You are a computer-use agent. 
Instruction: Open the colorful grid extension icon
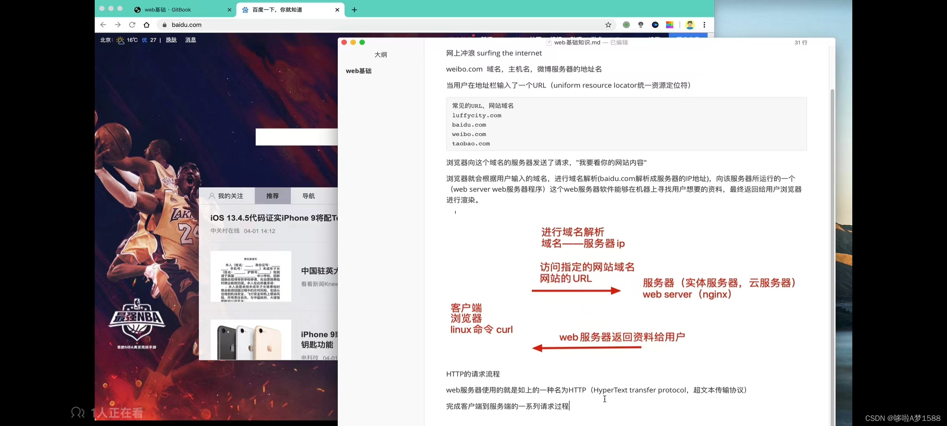[x=670, y=25]
